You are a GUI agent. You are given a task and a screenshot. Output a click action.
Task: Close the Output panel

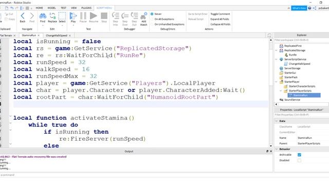point(271,151)
